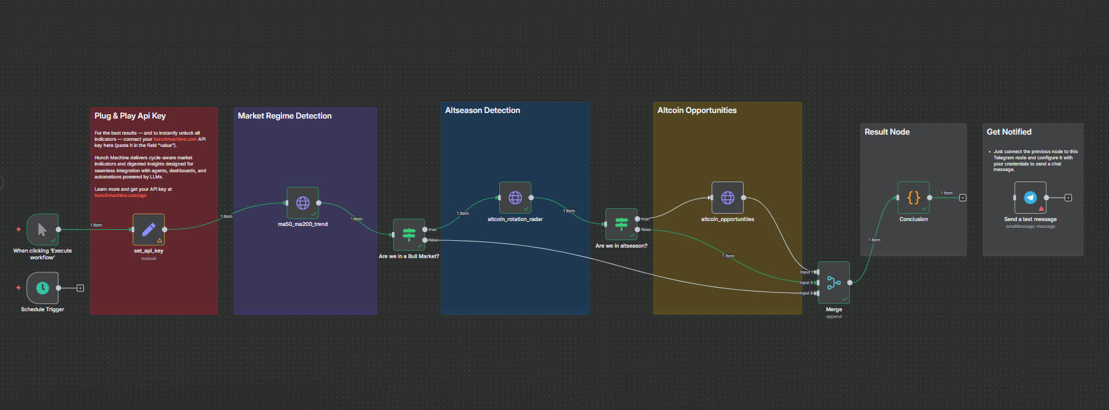Open the altcoin_opportunities HTTP request node
The image size is (1109, 410).
[727, 198]
